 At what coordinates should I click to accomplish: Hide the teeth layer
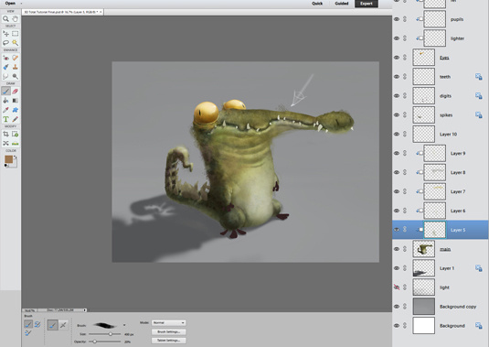point(397,77)
